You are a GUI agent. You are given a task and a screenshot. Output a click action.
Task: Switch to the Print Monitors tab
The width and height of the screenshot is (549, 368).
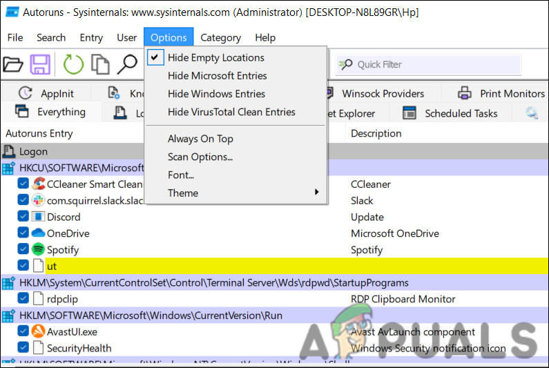click(501, 93)
